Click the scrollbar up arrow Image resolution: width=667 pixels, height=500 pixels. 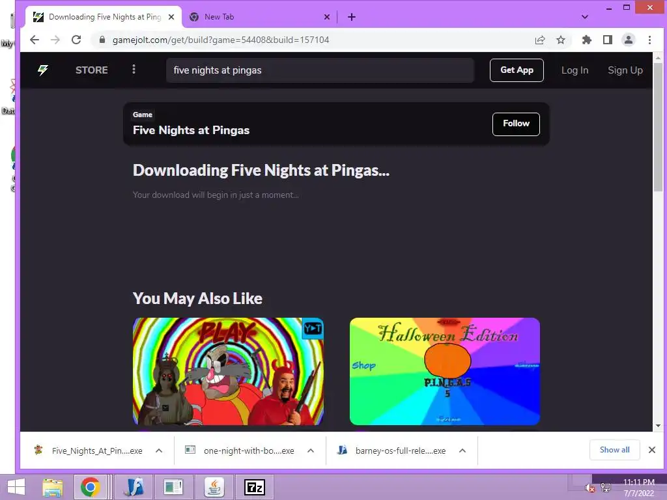658,58
